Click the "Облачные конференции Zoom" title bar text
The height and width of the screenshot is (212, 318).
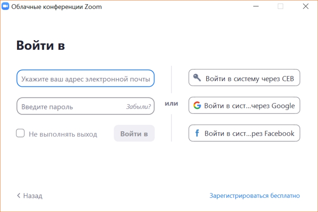point(56,7)
